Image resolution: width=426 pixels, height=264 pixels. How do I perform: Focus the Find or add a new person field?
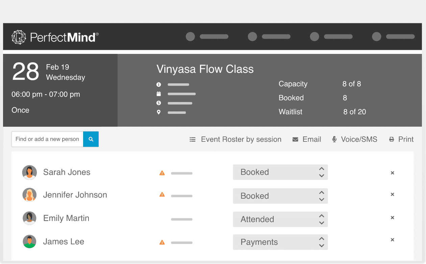tap(47, 139)
